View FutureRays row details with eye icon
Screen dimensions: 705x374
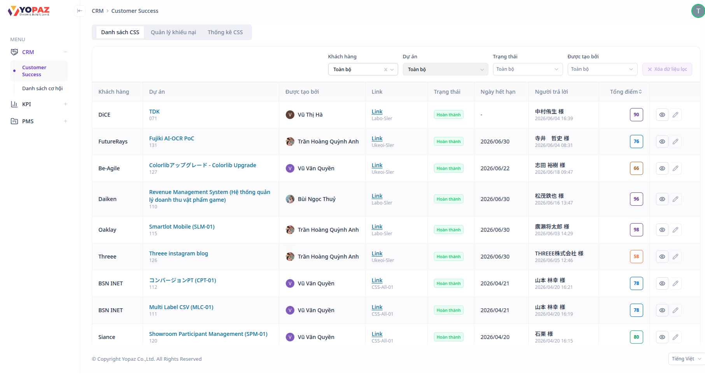(662, 142)
